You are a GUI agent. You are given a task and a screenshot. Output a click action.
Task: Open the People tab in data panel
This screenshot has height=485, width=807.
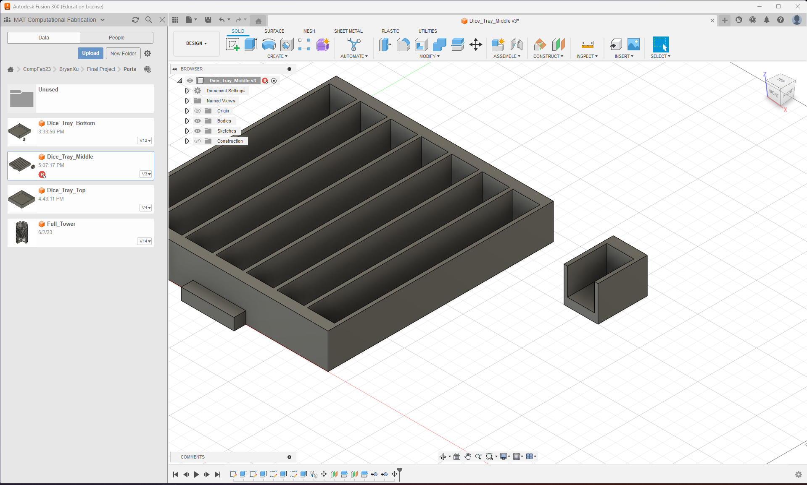click(116, 37)
